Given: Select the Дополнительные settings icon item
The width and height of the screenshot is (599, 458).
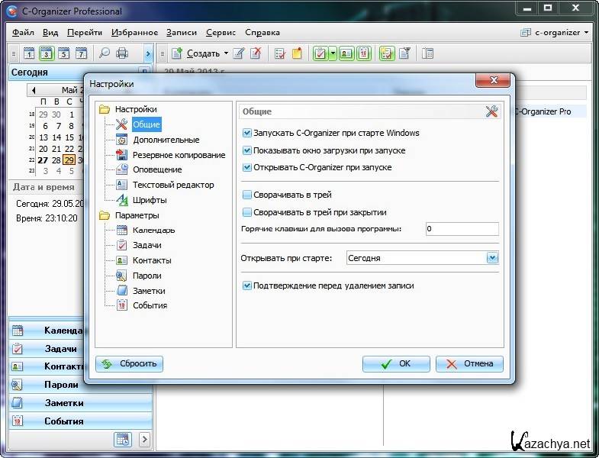Looking at the screenshot, I should (x=121, y=140).
